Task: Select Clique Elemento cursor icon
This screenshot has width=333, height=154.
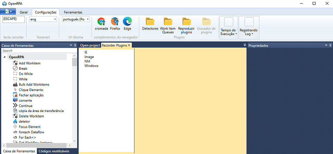Action: tap(15, 90)
